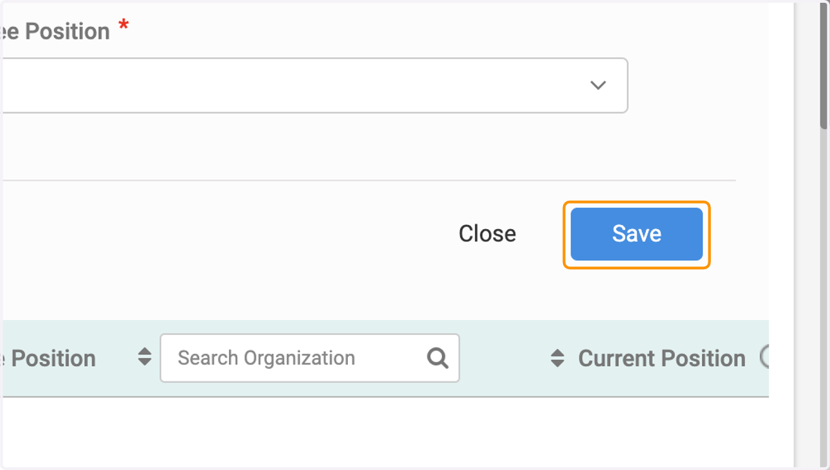The width and height of the screenshot is (830, 470).
Task: Click up arrow of sort icon beside Search Organization
Action: click(144, 352)
